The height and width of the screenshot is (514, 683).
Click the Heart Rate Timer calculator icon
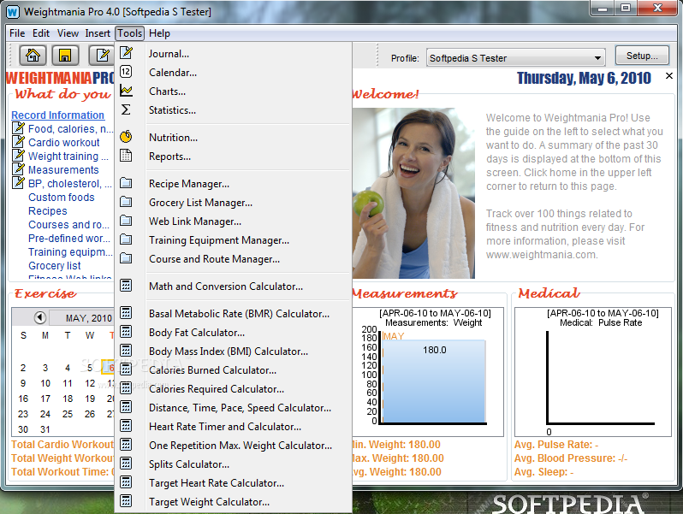point(126,426)
